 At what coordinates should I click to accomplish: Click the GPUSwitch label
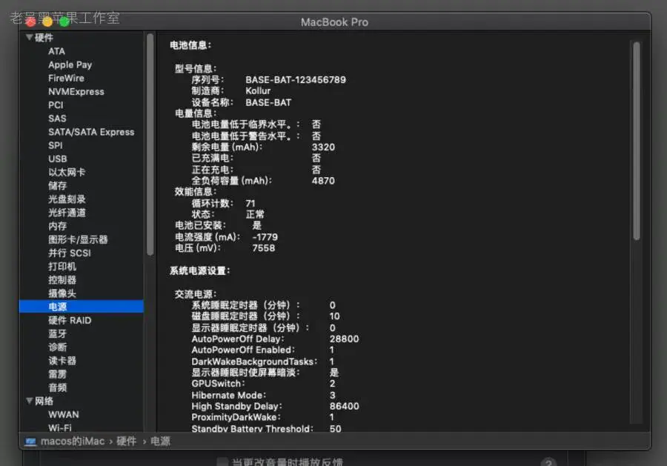point(218,384)
